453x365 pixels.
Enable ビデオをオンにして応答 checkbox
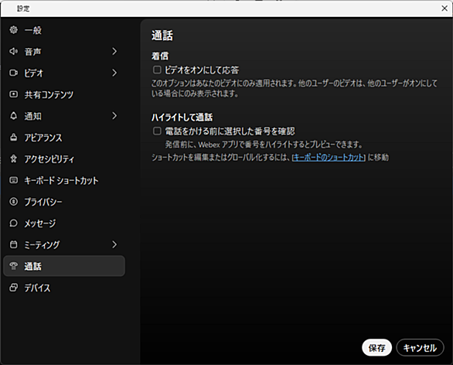coord(157,70)
